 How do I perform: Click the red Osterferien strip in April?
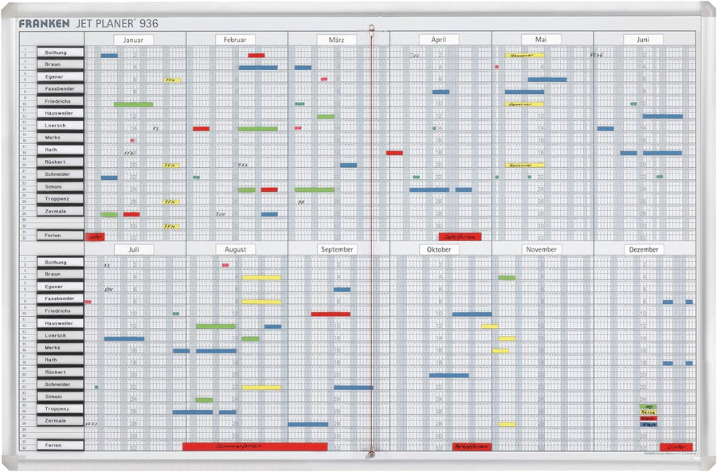(460, 236)
